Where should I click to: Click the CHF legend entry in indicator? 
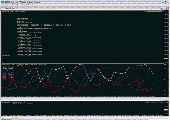coord(8,71)
